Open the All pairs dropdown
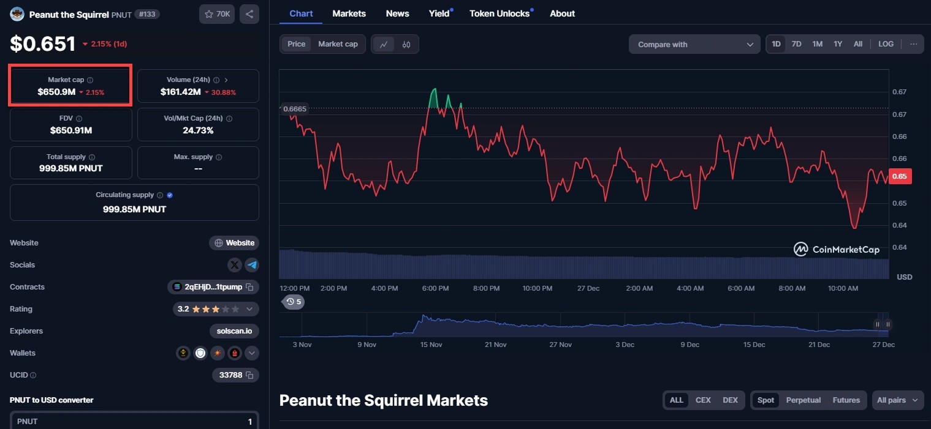Viewport: 931px width, 429px height. pyautogui.click(x=897, y=400)
